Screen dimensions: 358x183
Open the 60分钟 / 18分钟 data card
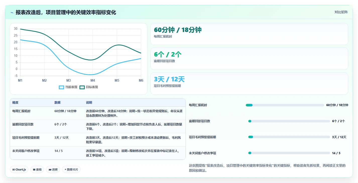[249, 34]
